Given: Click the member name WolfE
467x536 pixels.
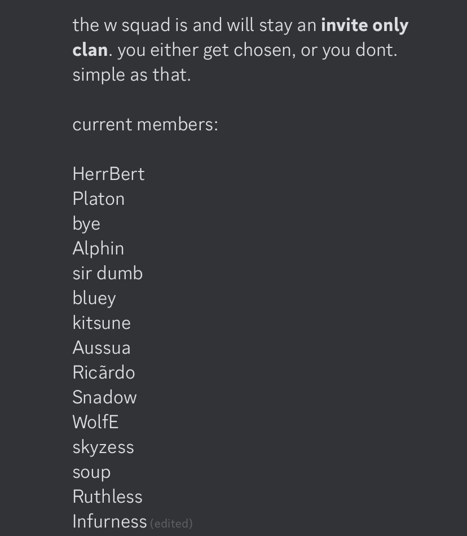Looking at the screenshot, I should tap(96, 422).
